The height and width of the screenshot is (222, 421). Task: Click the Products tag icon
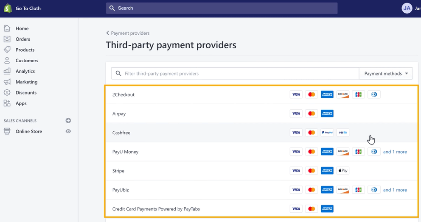coord(7,50)
